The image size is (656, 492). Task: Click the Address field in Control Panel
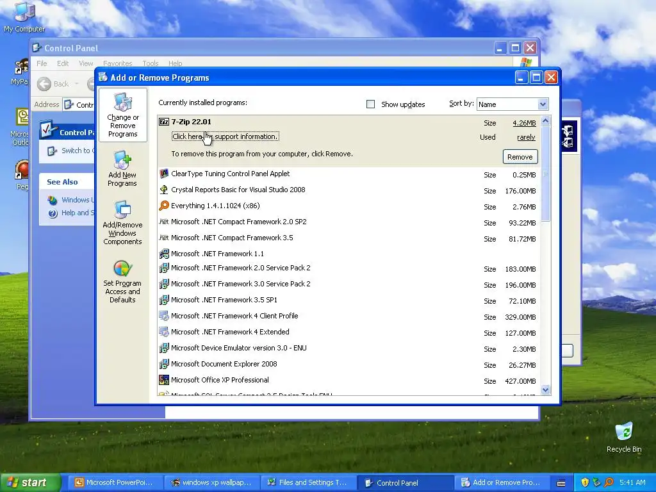79,104
